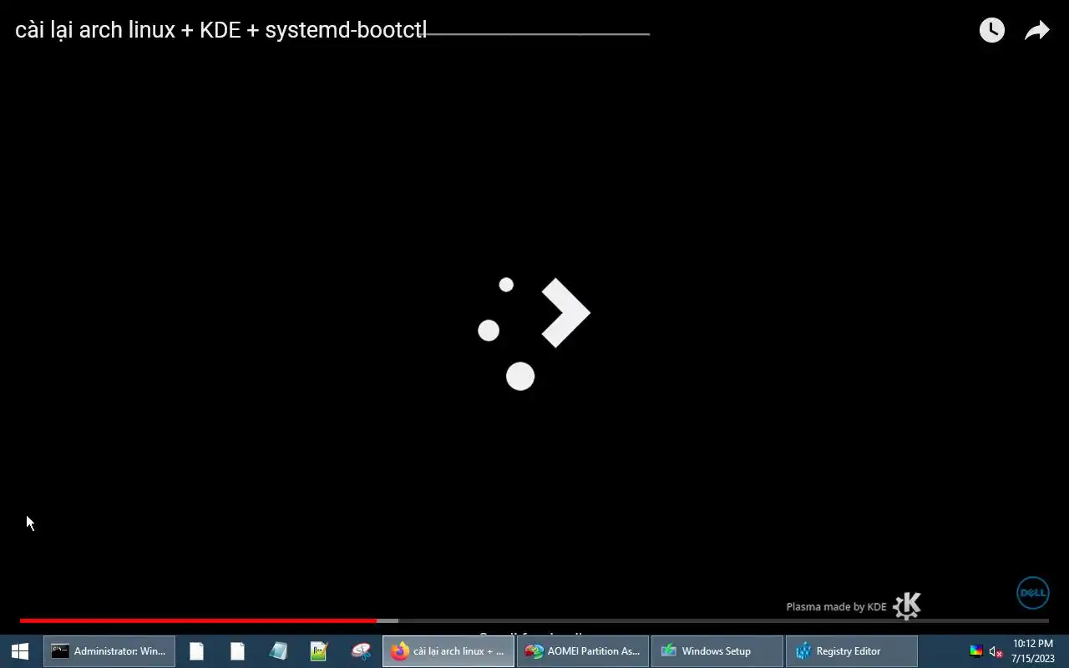This screenshot has height=668, width=1069.
Task: Click the colorful display tray icon
Action: [x=975, y=651]
